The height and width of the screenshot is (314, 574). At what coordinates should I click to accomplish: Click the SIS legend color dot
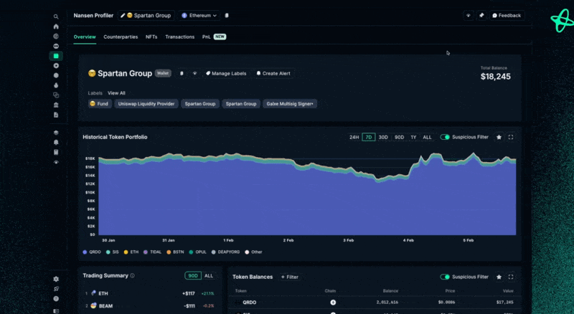coord(108,252)
